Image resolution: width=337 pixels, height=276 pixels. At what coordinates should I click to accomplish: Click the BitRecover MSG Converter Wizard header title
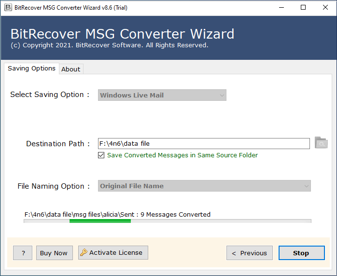[x=122, y=34]
